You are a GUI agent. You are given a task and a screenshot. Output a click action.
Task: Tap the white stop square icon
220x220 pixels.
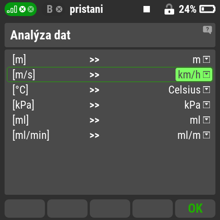point(147,9)
